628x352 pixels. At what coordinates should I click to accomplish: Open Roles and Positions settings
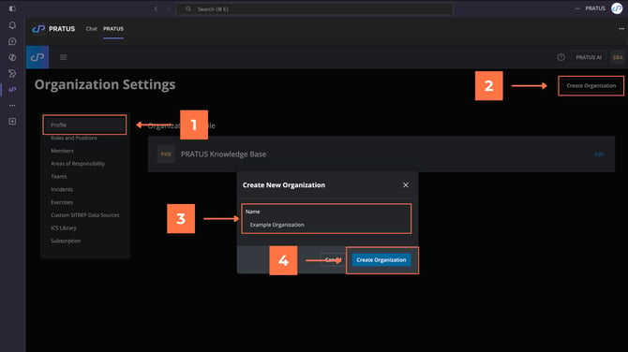pos(74,138)
